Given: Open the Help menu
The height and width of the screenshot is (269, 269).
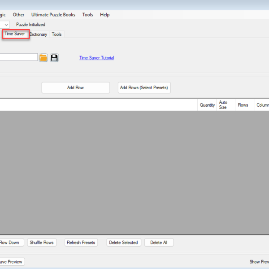Looking at the screenshot, I should [x=105, y=15].
